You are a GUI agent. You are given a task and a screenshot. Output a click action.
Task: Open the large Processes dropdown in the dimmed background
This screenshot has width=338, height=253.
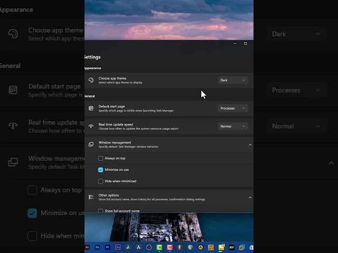click(x=296, y=90)
